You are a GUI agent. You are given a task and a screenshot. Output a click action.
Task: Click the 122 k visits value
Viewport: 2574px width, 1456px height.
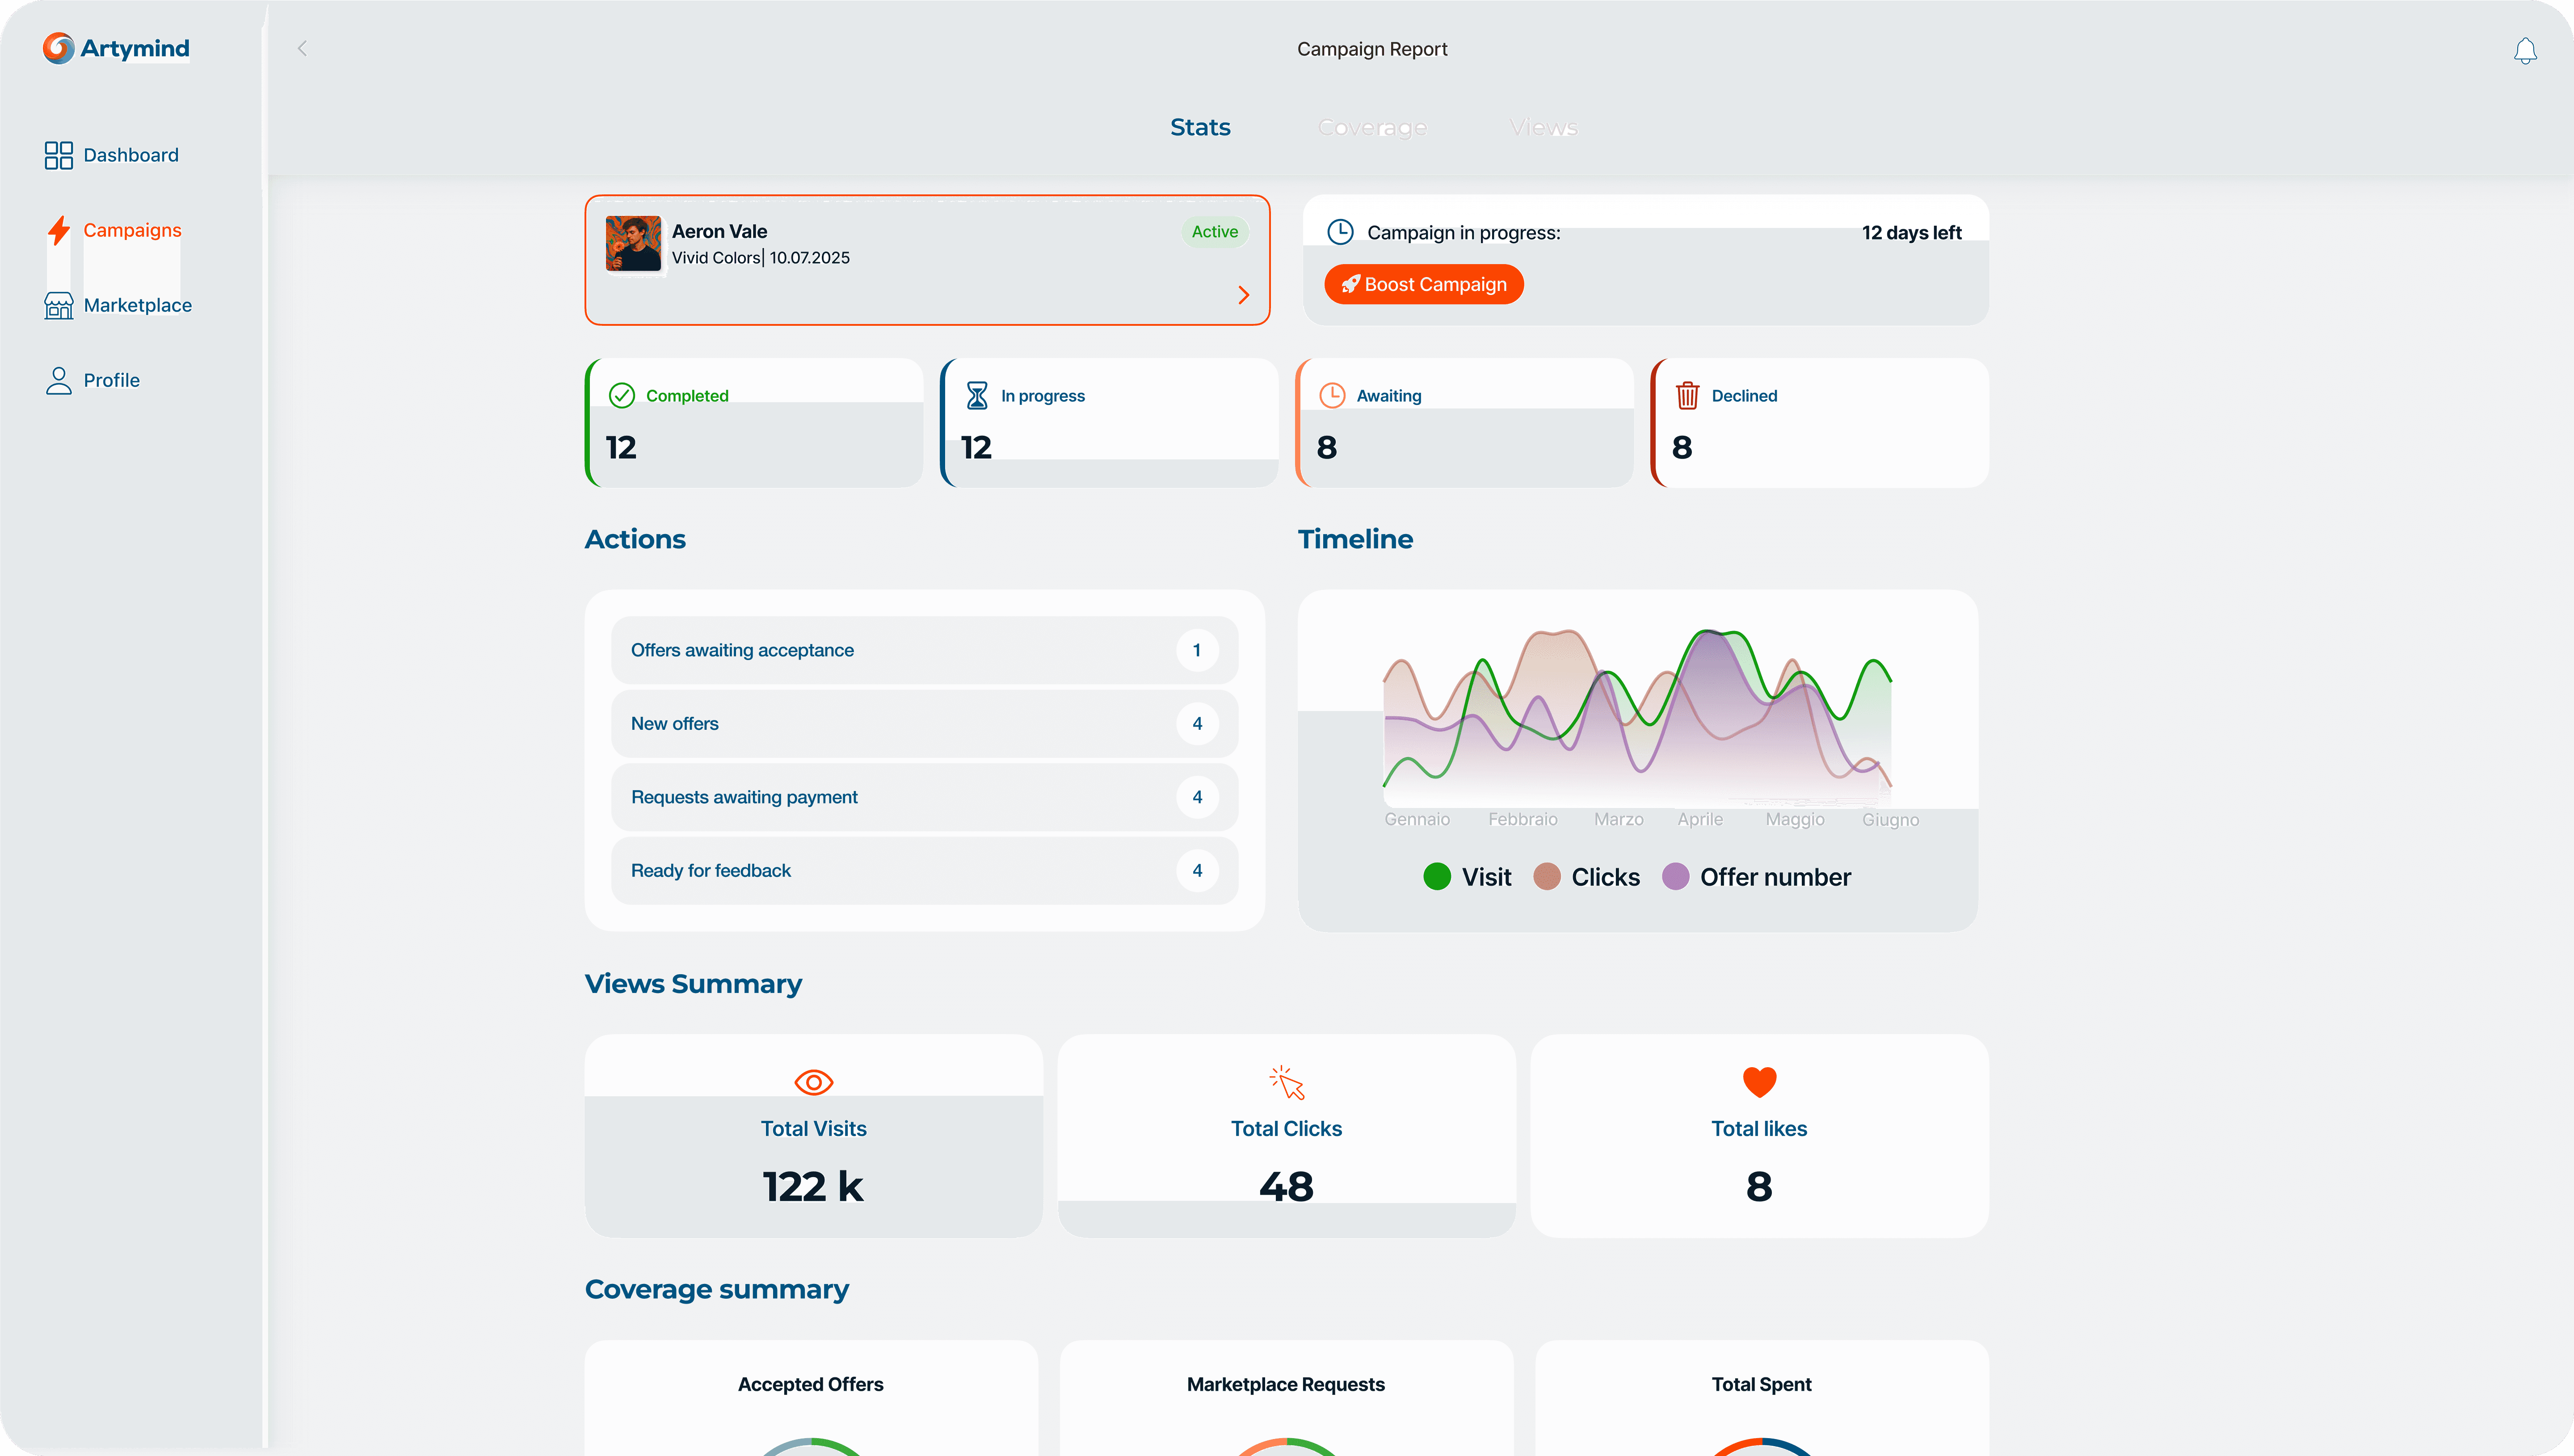click(813, 1187)
